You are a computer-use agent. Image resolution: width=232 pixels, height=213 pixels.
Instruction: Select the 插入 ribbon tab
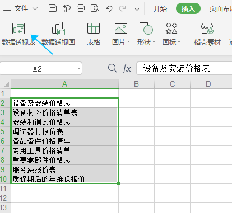188,8
